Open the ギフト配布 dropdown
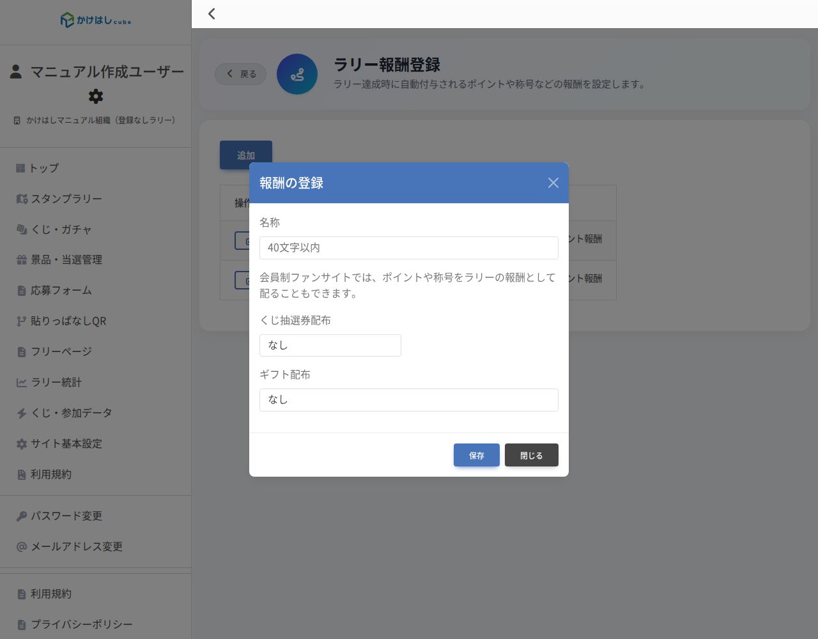The width and height of the screenshot is (818, 639). (409, 400)
